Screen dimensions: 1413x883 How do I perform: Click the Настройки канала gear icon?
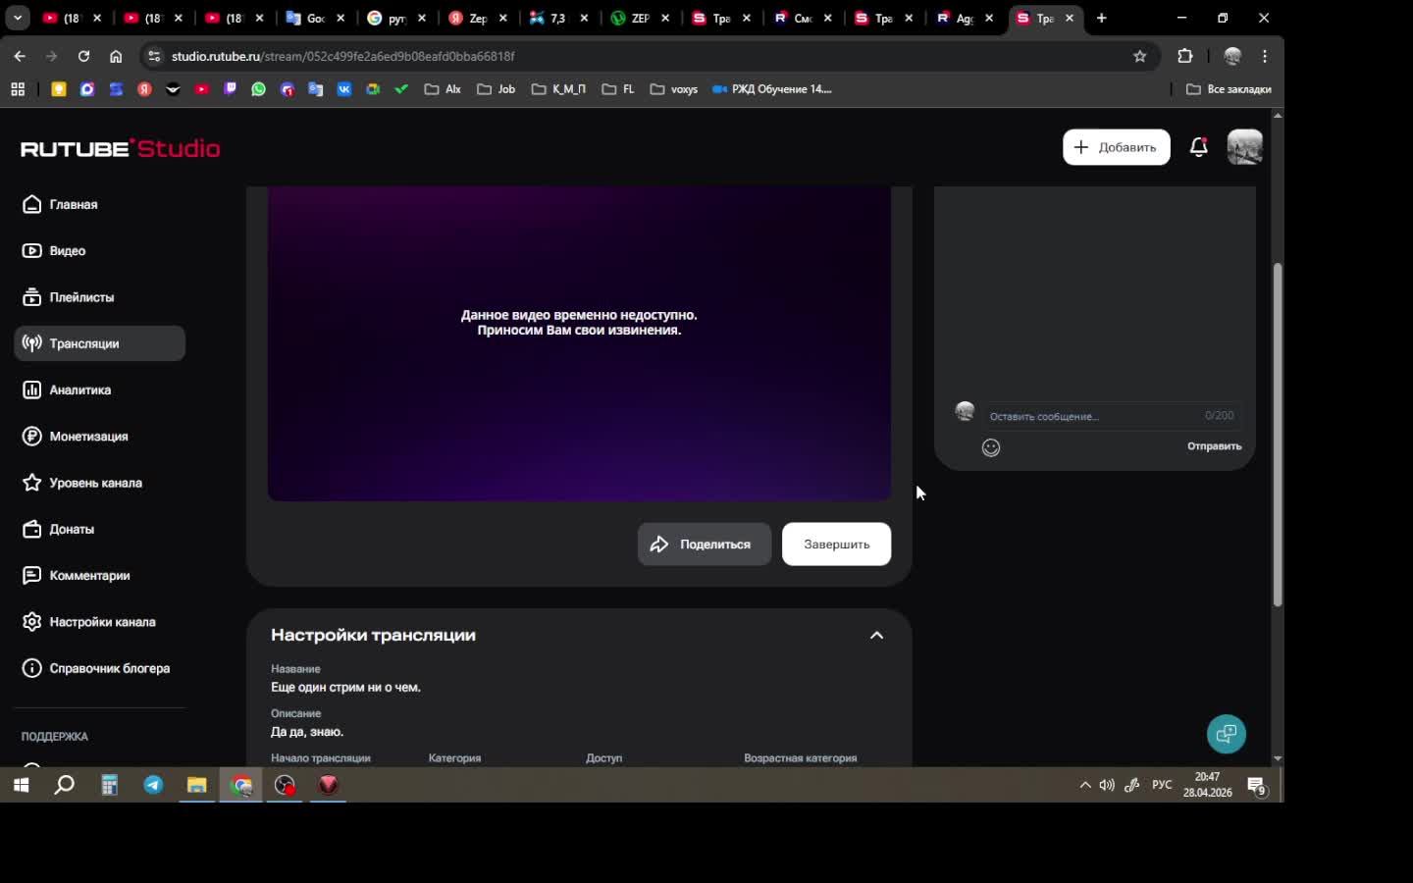(32, 622)
